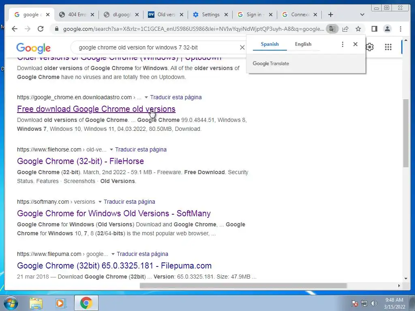The width and height of the screenshot is (415, 311).
Task: Clear the search box with X
Action: (x=242, y=47)
